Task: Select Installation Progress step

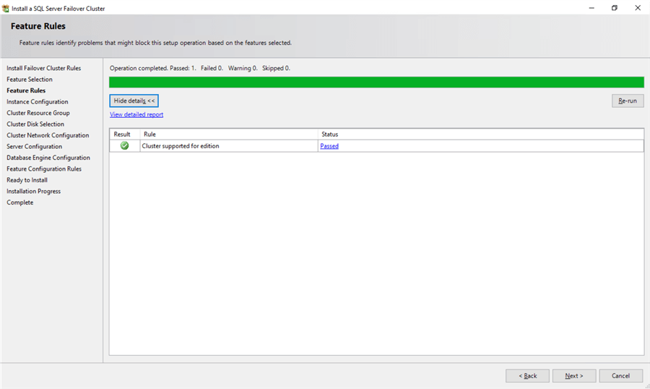Action: [x=33, y=192]
